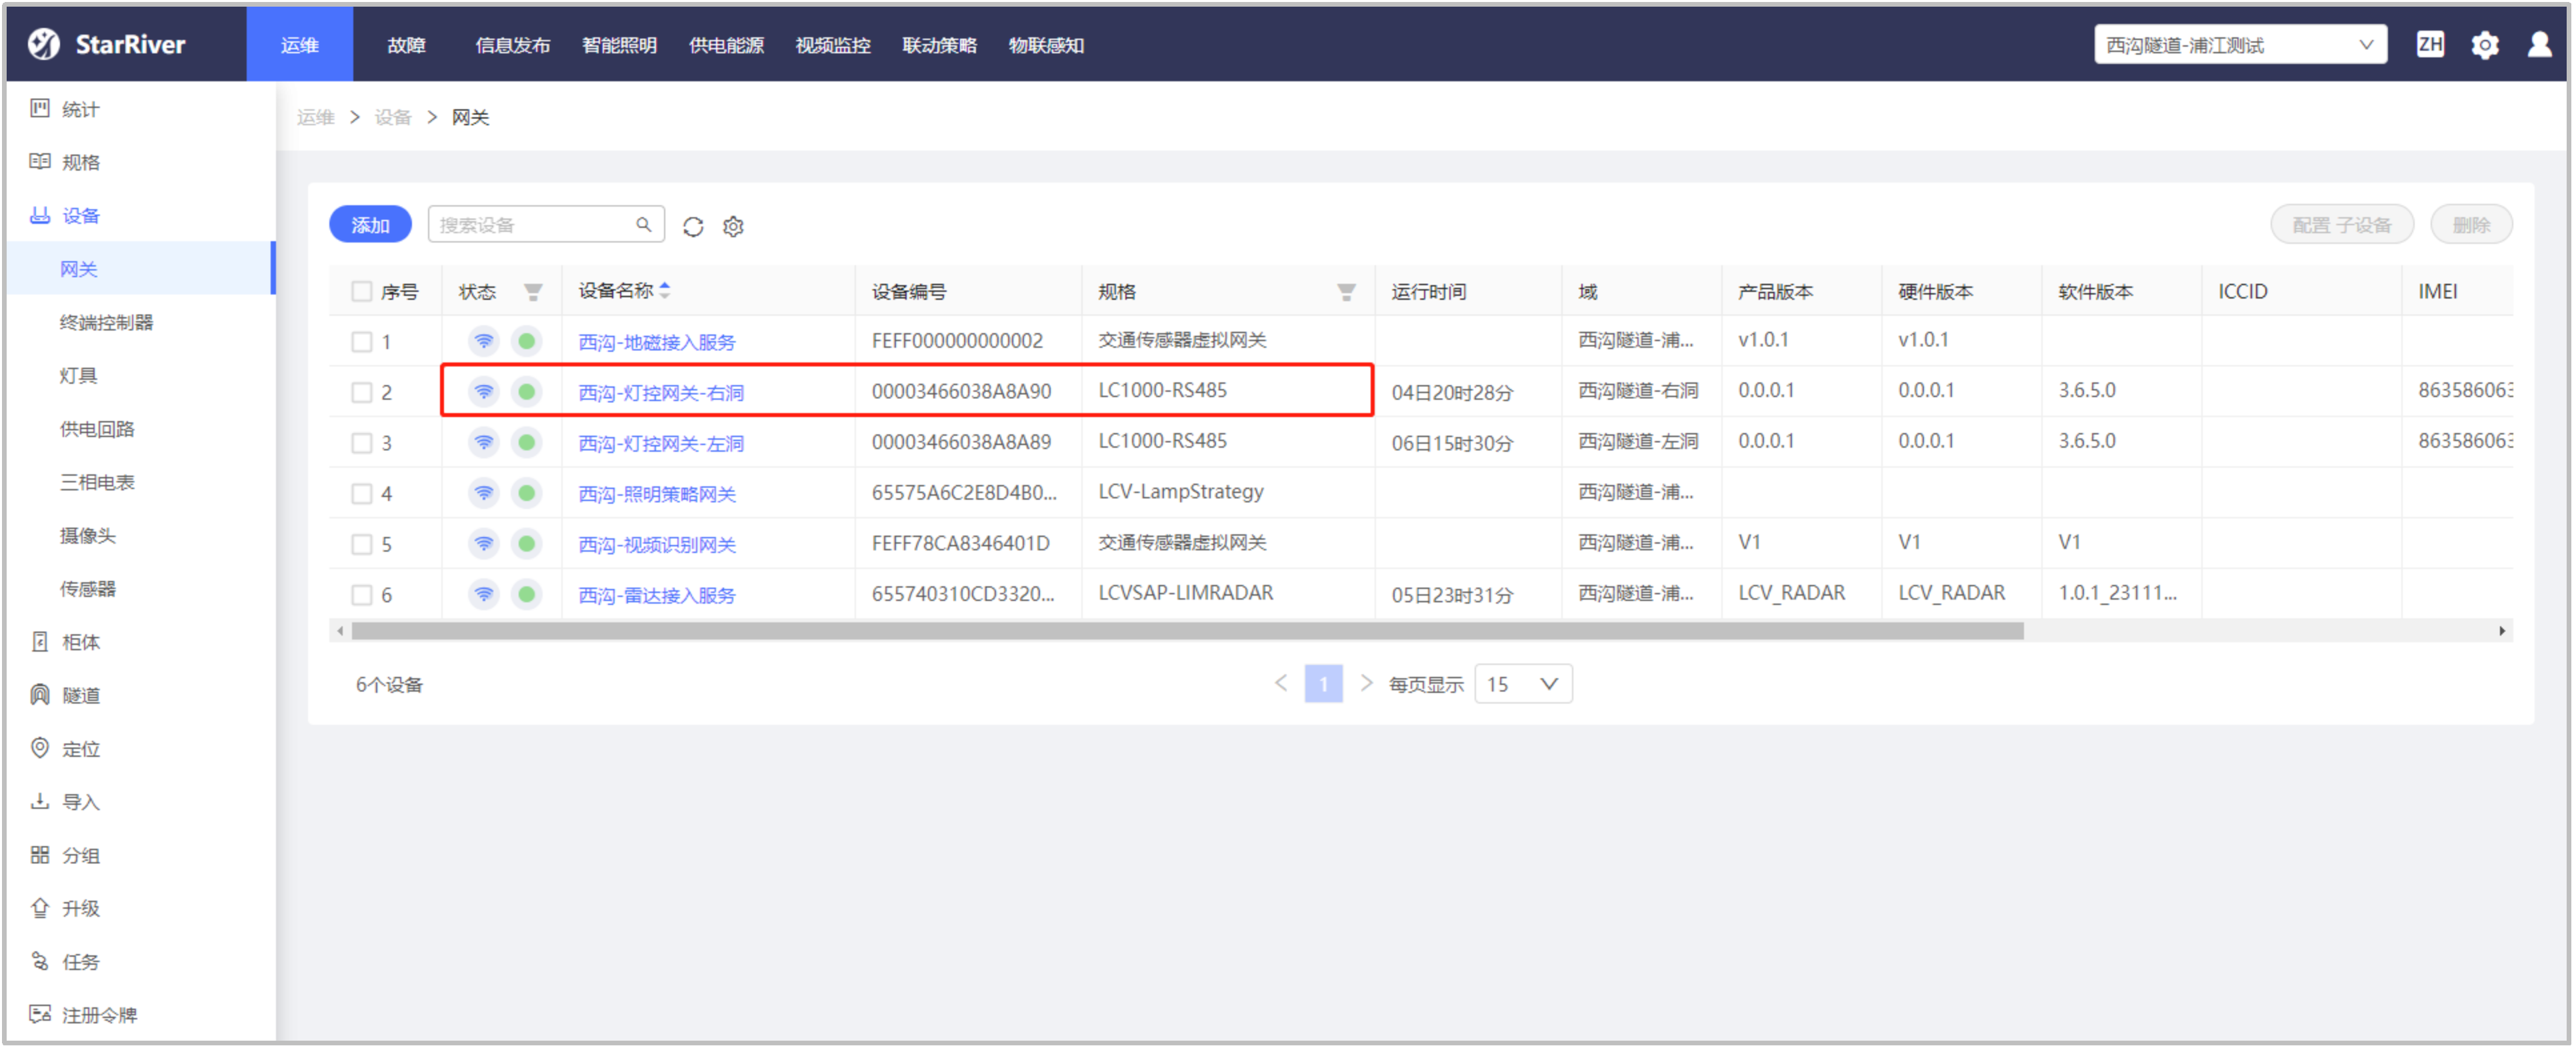Click green status dot for 西沟-雷达接入服务
The height and width of the screenshot is (1046, 2576).
pos(526,594)
